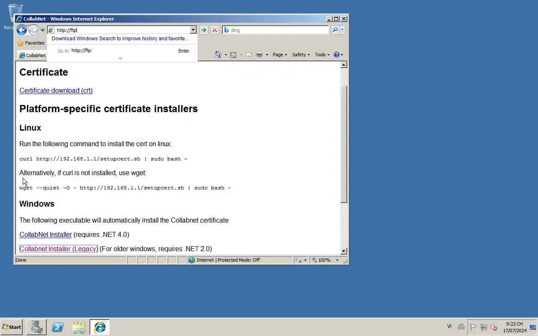The image size is (538, 336).
Task: Click the Home toolbar icon
Action: 218,55
